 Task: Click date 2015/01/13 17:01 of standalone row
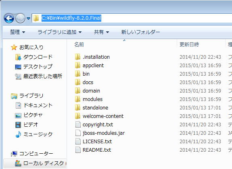[201, 107]
